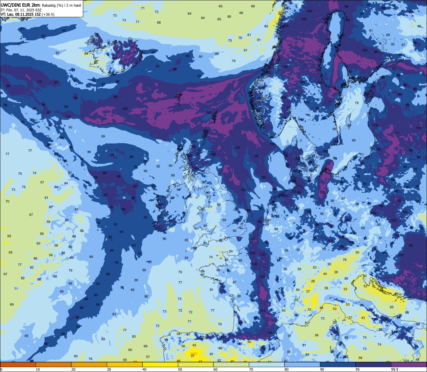
Task: Click the humidity value '47' on the map
Action: (x=396, y=294)
